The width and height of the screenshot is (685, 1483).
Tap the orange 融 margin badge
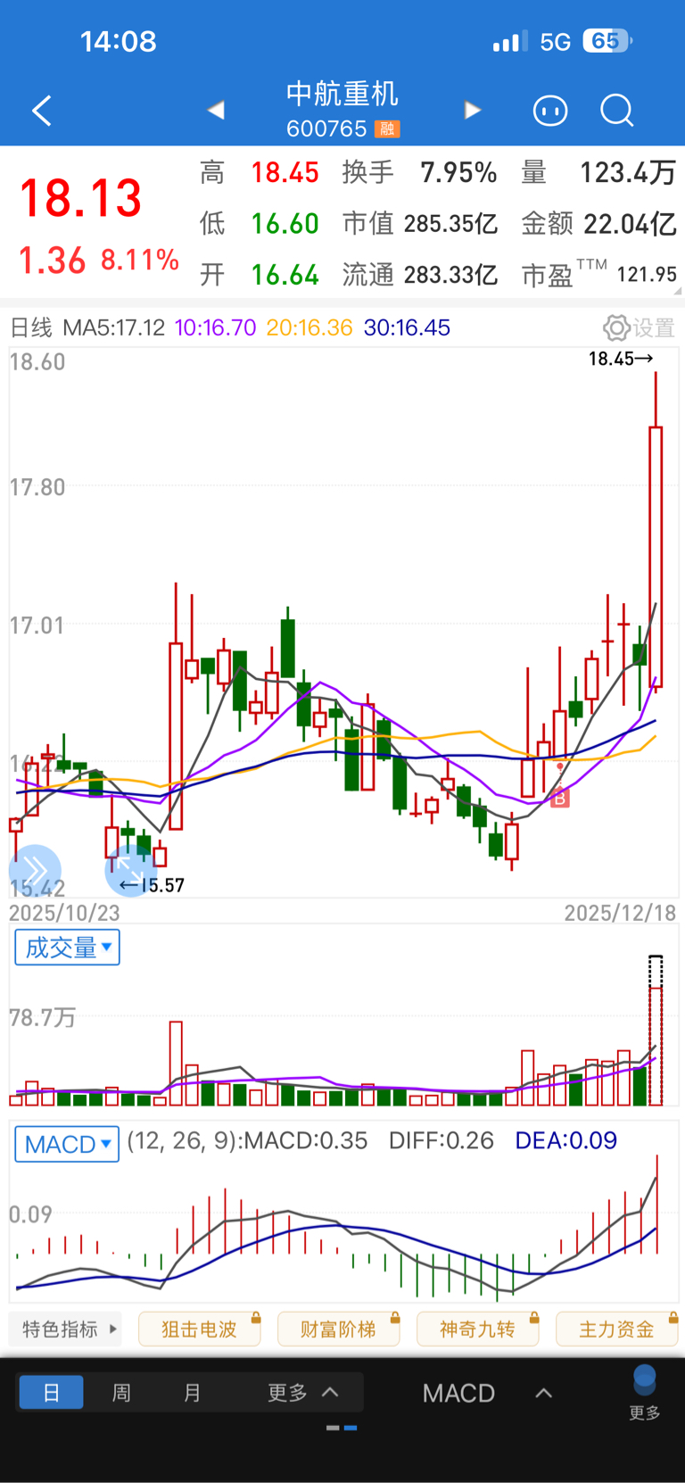click(x=387, y=129)
